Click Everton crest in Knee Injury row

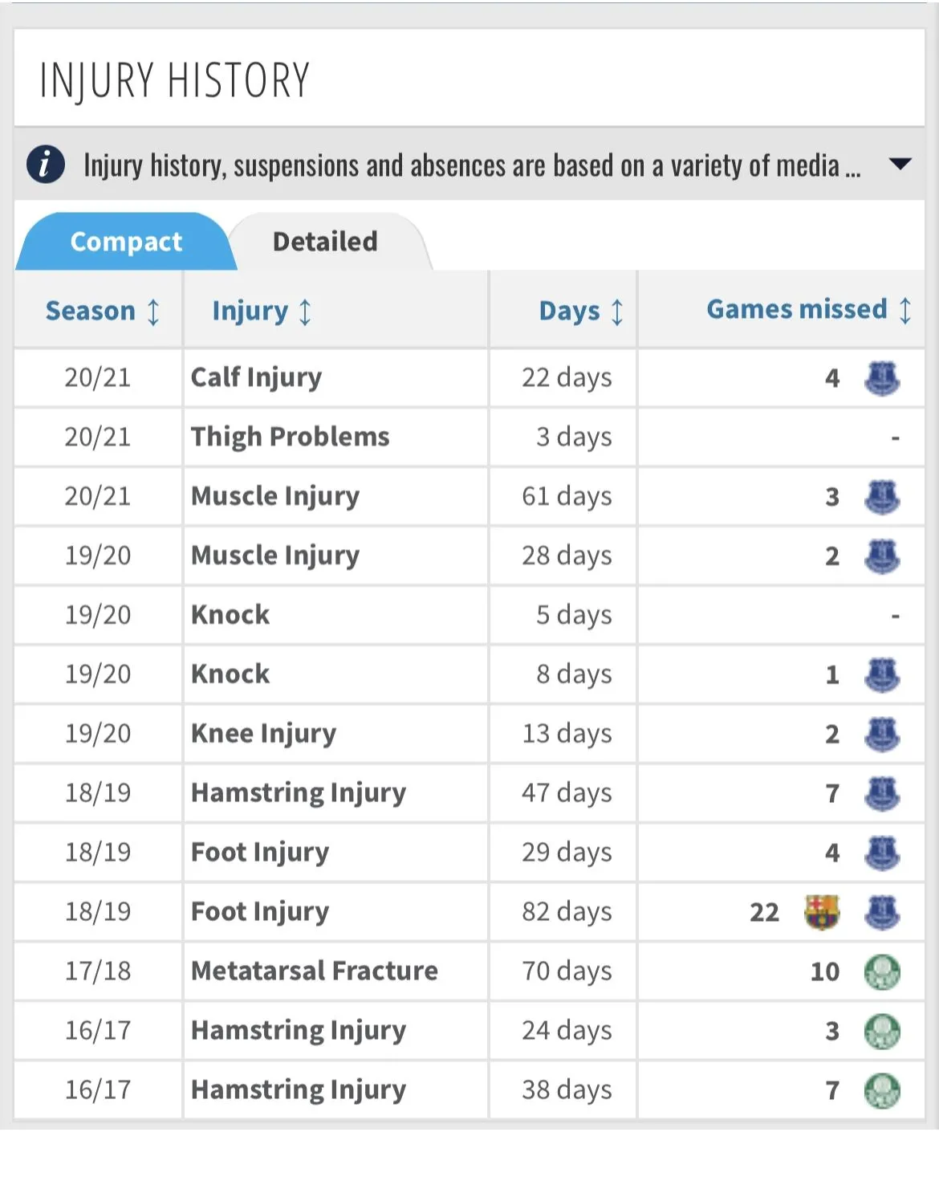click(882, 734)
